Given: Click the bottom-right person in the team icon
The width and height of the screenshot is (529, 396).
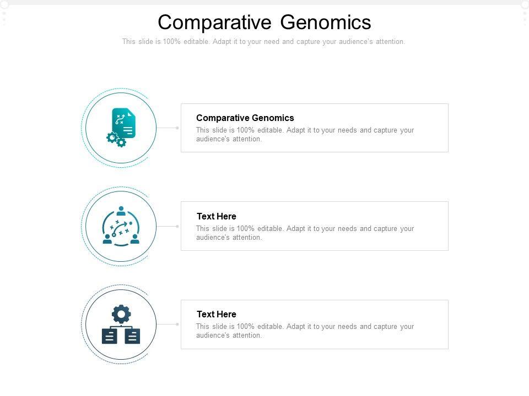Looking at the screenshot, I should 135,239.
